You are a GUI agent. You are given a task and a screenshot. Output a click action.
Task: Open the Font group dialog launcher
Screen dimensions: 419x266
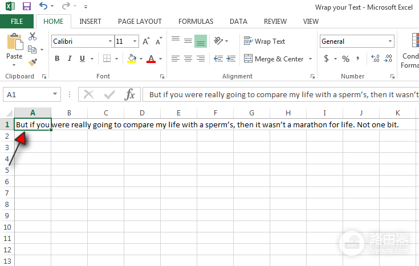(x=162, y=77)
